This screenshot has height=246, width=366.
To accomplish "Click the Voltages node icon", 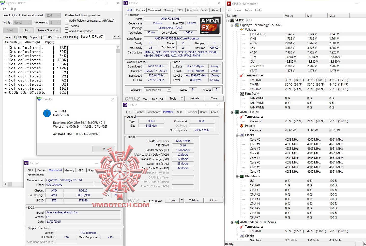I will 242,30.
